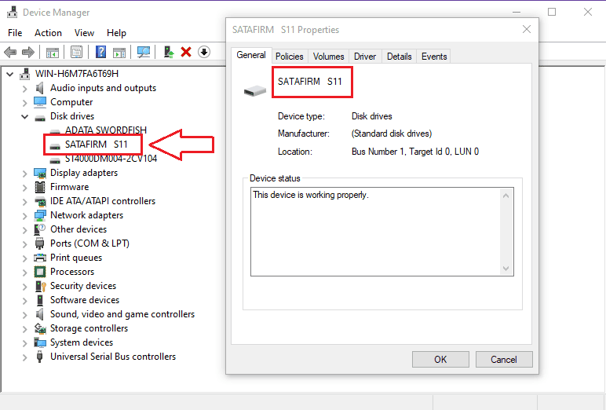This screenshot has height=410, width=606.
Task: Click the Other devices question mark icon
Action: pos(40,229)
